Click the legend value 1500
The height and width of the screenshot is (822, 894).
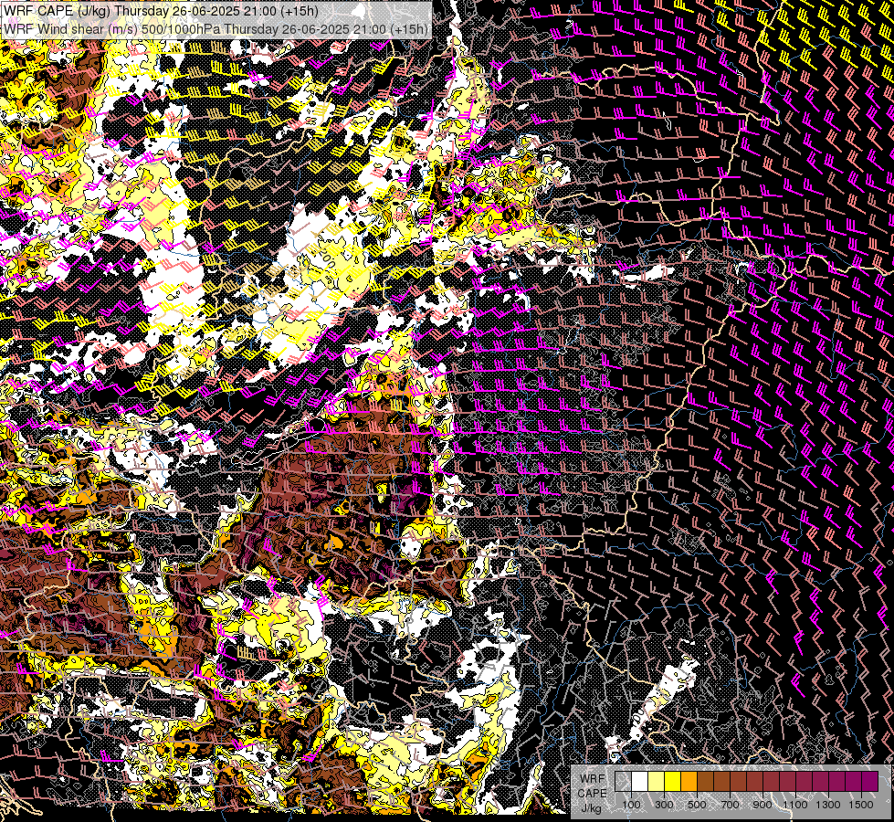(861, 805)
